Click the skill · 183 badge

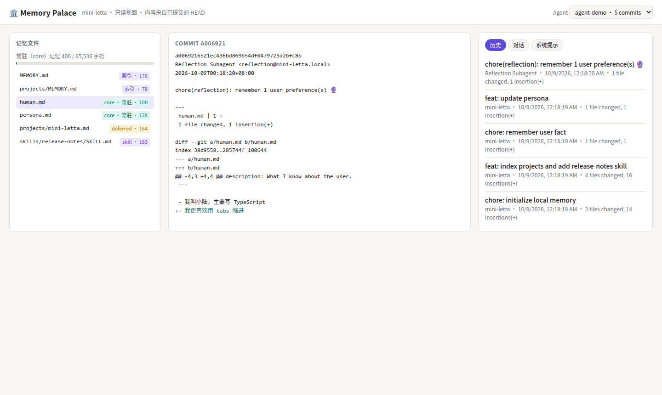click(x=135, y=142)
